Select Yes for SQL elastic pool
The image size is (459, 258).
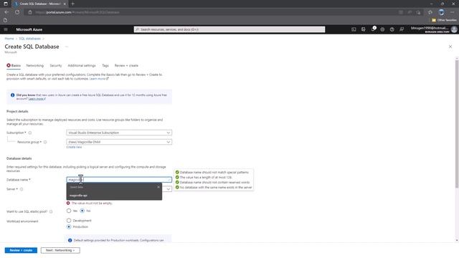(x=69, y=211)
